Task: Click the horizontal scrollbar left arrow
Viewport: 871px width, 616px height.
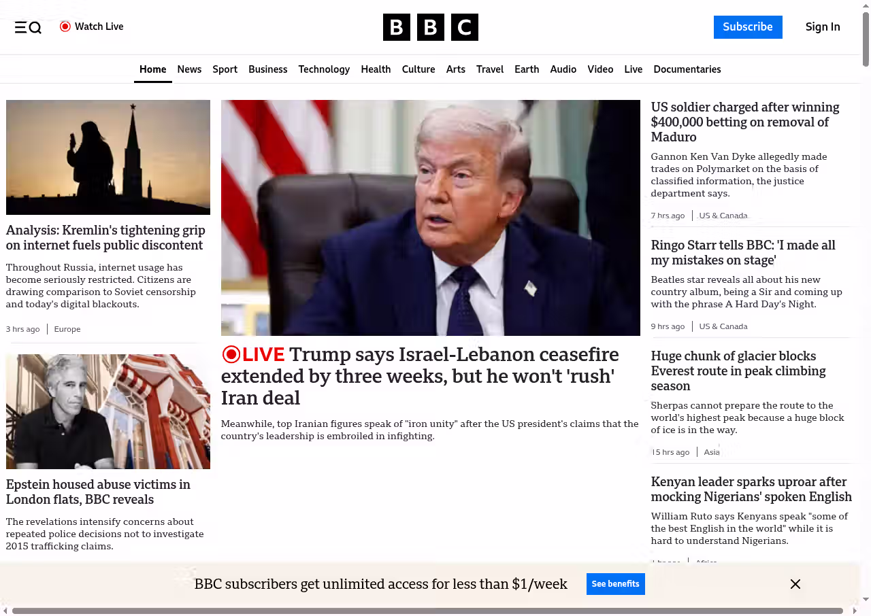Action: (x=5, y=611)
